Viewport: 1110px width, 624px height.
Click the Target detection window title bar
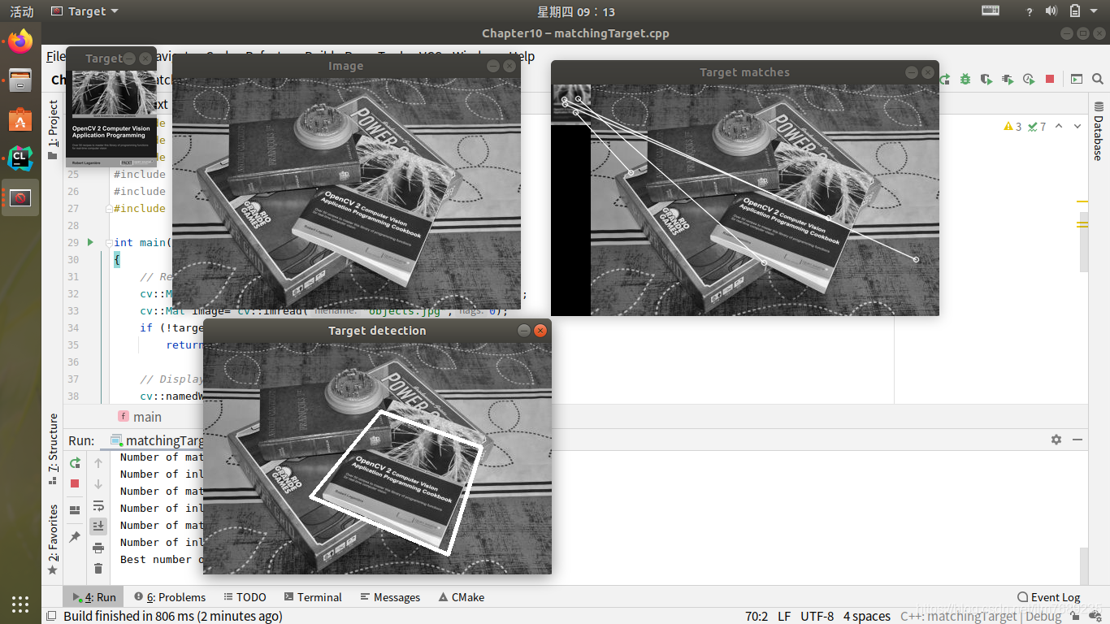tap(377, 331)
